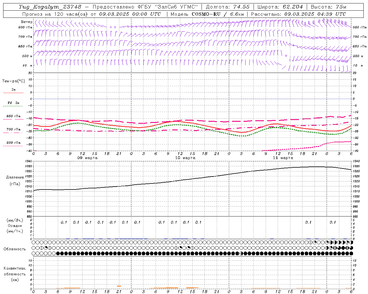Click the "Широта: 62.204" latitude field
The image size is (368, 294).
pyautogui.click(x=280, y=7)
